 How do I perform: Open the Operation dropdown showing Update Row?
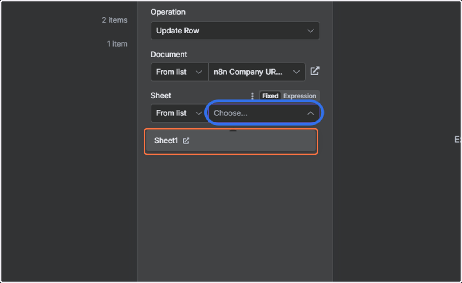235,31
